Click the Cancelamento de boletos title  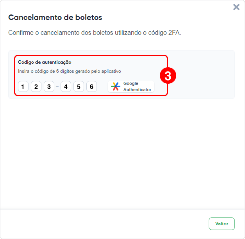coord(55,17)
